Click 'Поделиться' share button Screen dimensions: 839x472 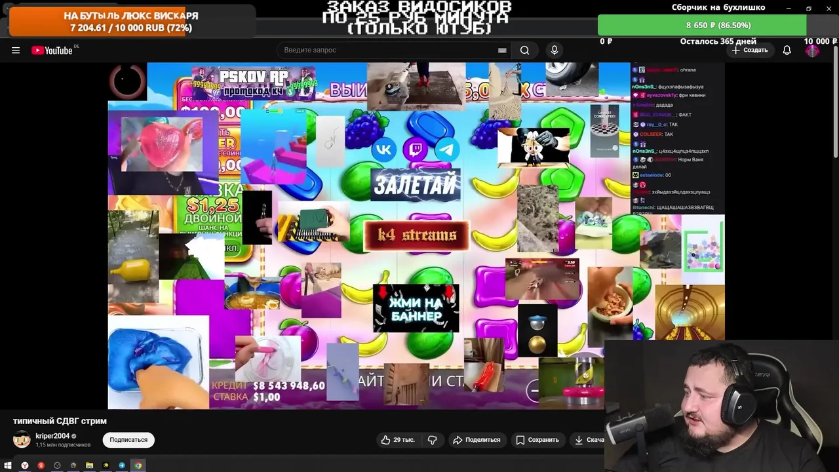[477, 440]
